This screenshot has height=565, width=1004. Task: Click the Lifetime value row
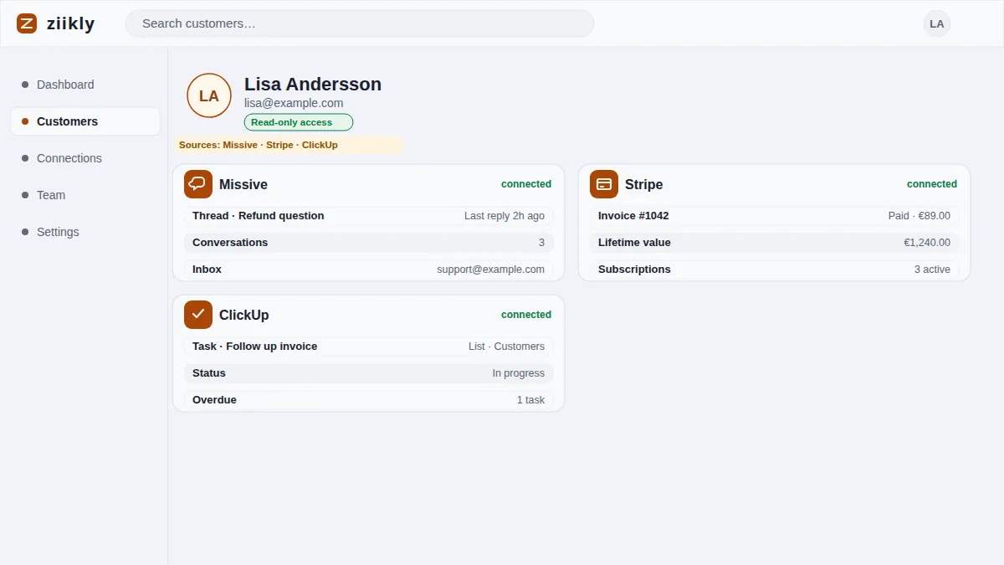(x=774, y=243)
